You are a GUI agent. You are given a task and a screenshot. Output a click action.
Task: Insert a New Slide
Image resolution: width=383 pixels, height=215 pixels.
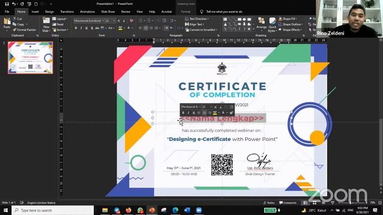coord(46,24)
